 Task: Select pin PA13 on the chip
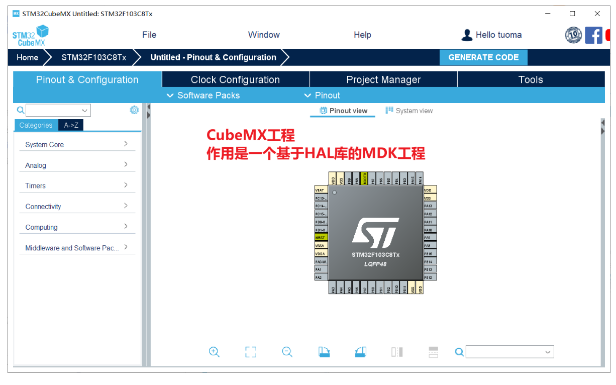[x=430, y=206]
